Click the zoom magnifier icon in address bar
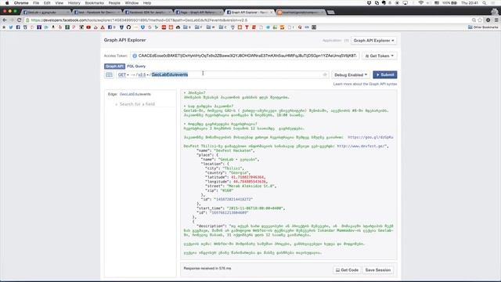This screenshot has width=501, height=282. [x=474, y=20]
